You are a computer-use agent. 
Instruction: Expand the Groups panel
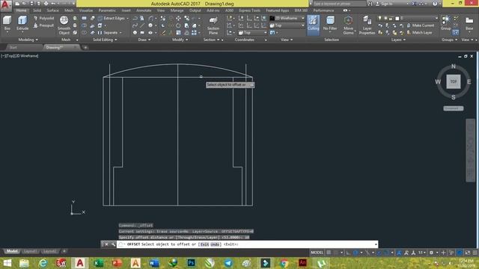(x=449, y=40)
